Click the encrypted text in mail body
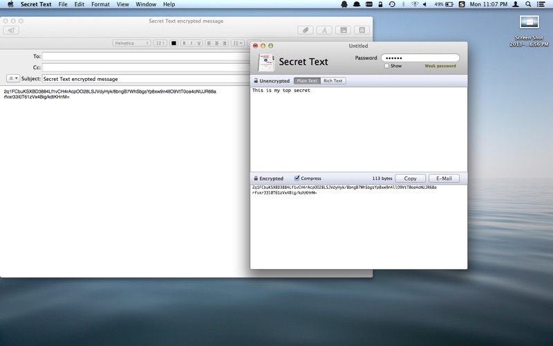This screenshot has height=346, width=553. pos(110,94)
